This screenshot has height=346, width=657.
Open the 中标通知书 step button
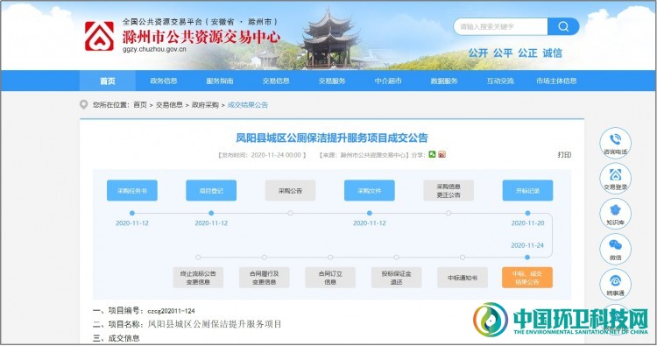463,278
